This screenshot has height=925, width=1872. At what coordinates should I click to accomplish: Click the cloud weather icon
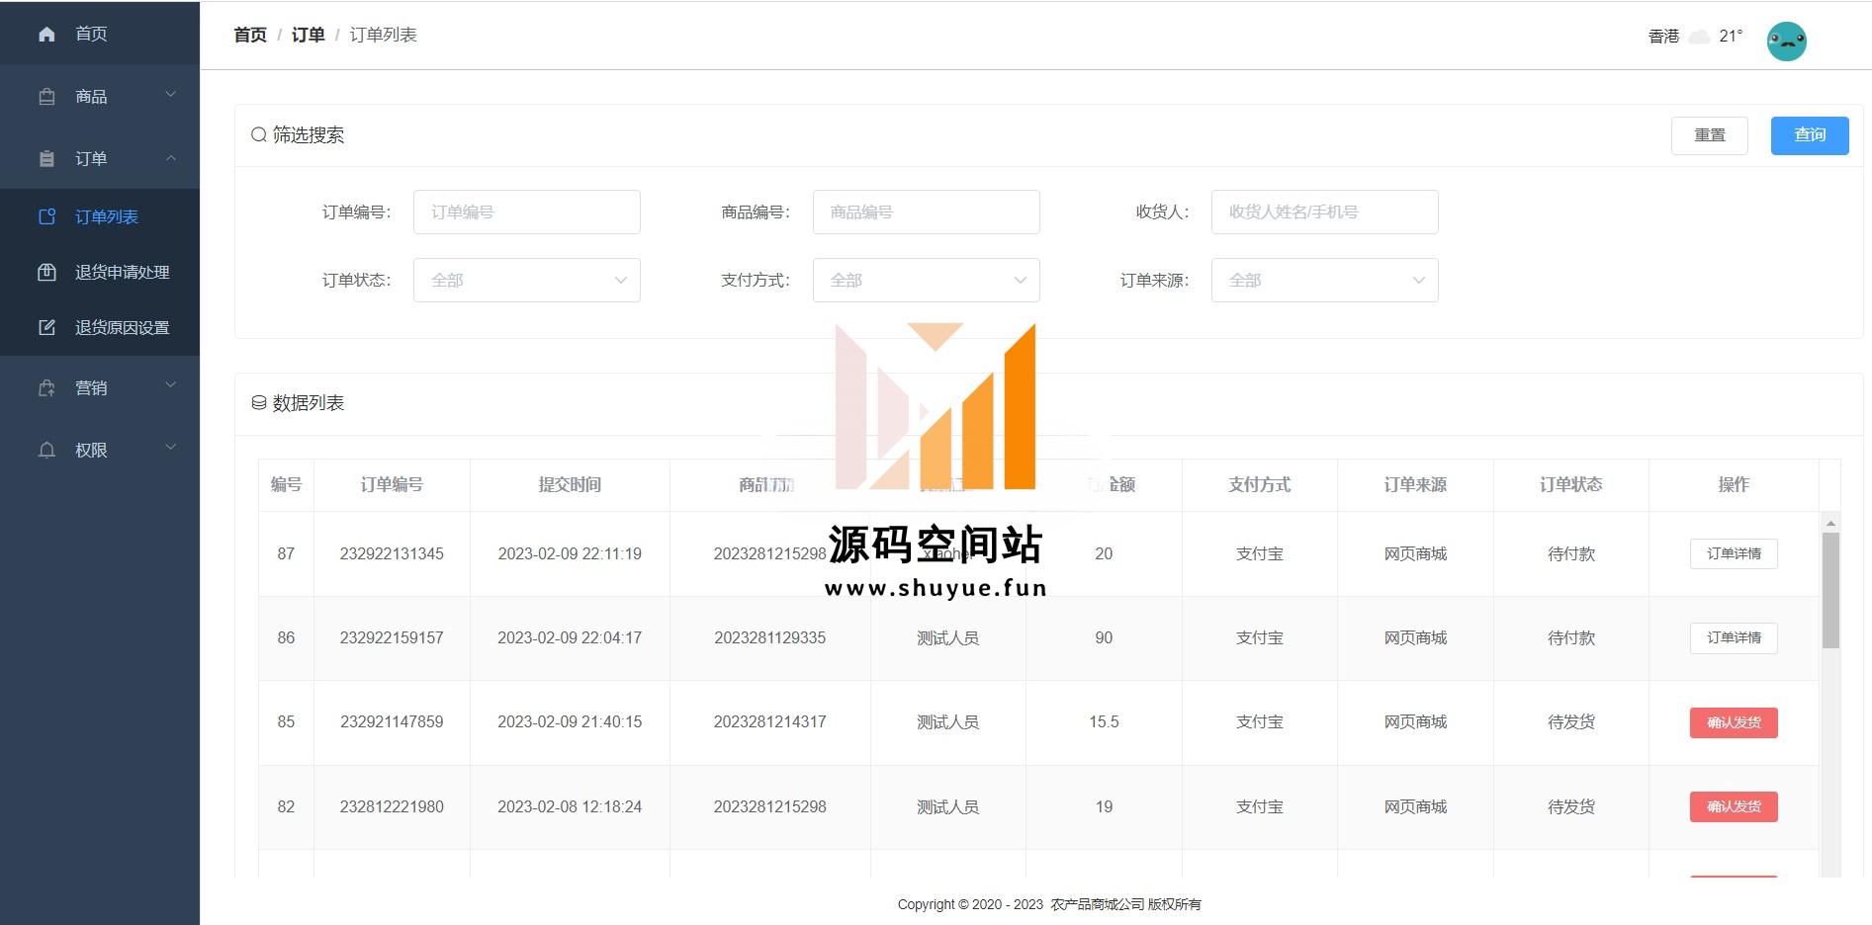[1699, 37]
